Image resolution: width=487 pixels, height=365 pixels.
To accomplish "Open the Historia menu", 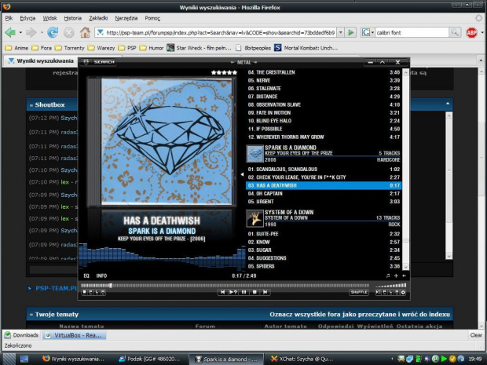I will (x=73, y=18).
